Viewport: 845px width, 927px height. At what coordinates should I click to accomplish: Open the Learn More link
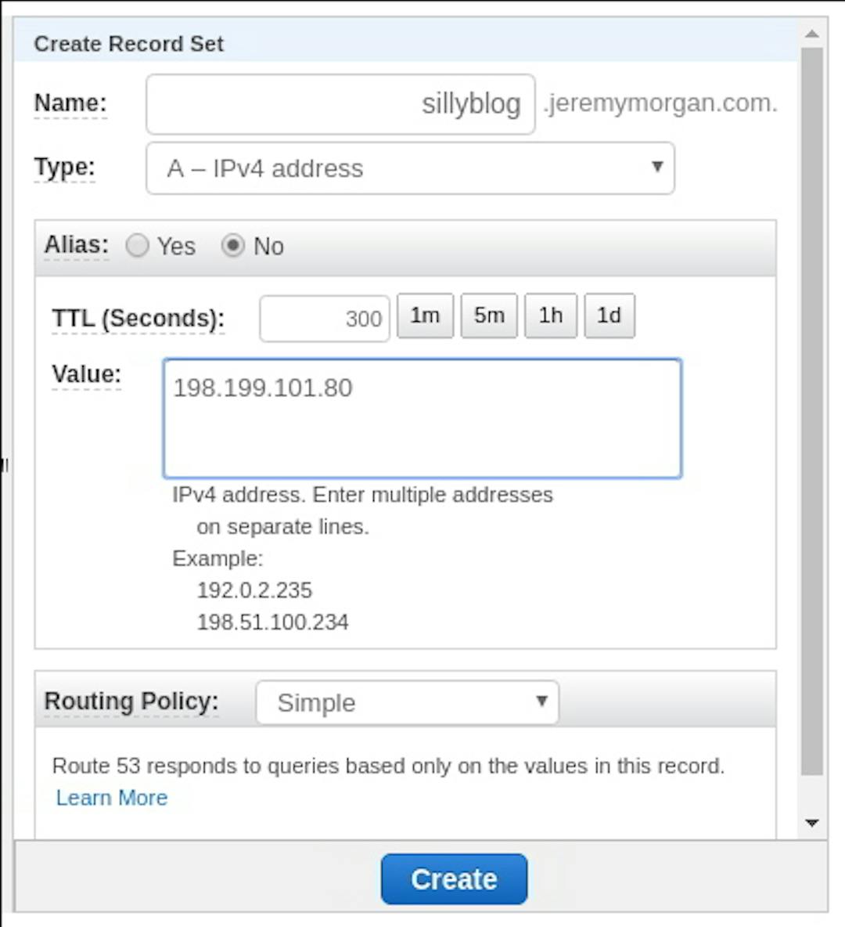pyautogui.click(x=112, y=798)
